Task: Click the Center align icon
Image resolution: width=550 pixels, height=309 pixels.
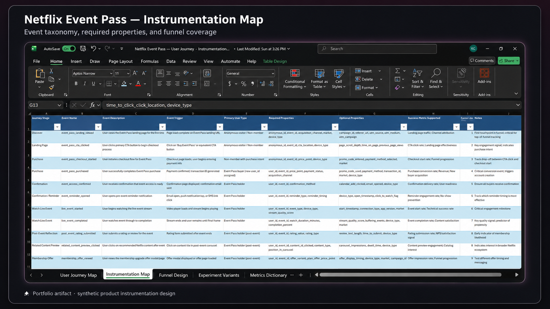Action: pos(168,84)
